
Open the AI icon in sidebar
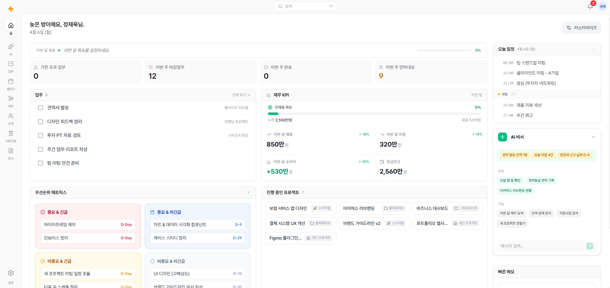pyautogui.click(x=11, y=47)
